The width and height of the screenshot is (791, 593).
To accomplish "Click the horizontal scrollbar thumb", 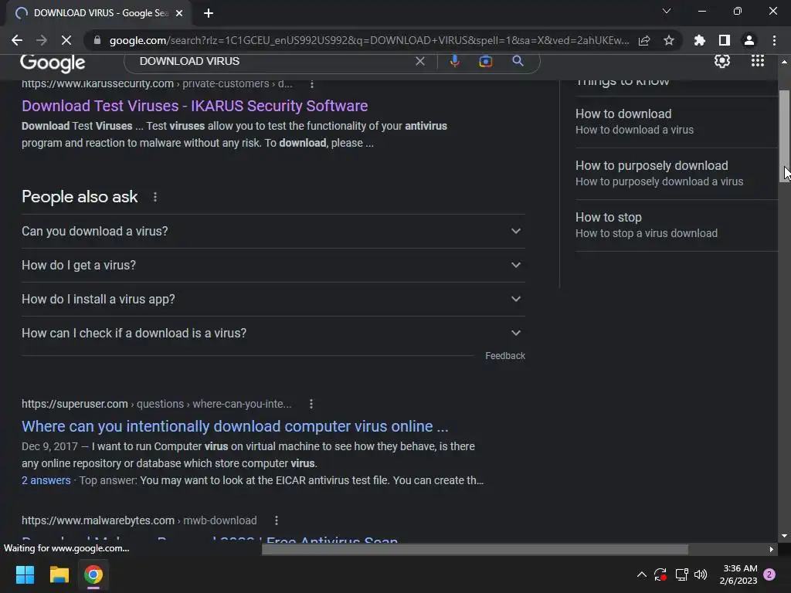I will 475,550.
